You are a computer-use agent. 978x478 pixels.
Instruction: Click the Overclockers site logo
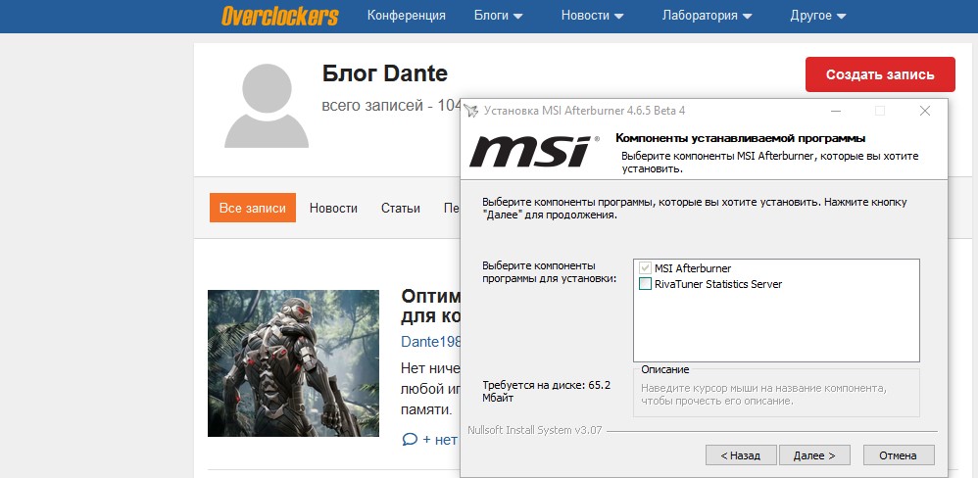coord(279,16)
